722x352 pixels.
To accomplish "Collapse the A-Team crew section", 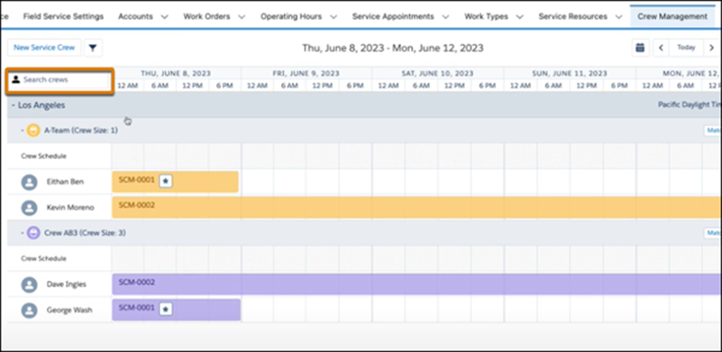I will click(x=23, y=131).
